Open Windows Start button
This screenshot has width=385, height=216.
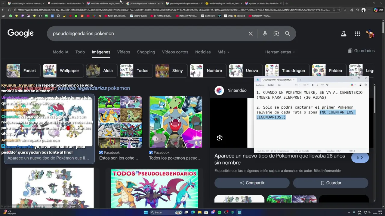(146, 212)
